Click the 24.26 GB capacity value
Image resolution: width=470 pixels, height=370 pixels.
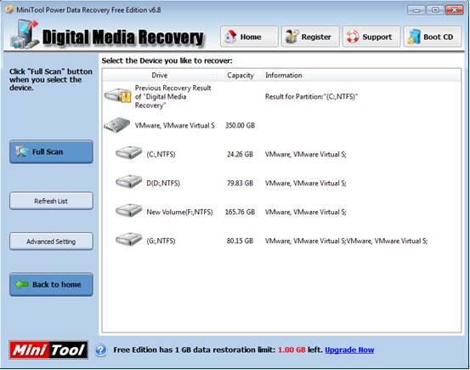pyautogui.click(x=240, y=154)
